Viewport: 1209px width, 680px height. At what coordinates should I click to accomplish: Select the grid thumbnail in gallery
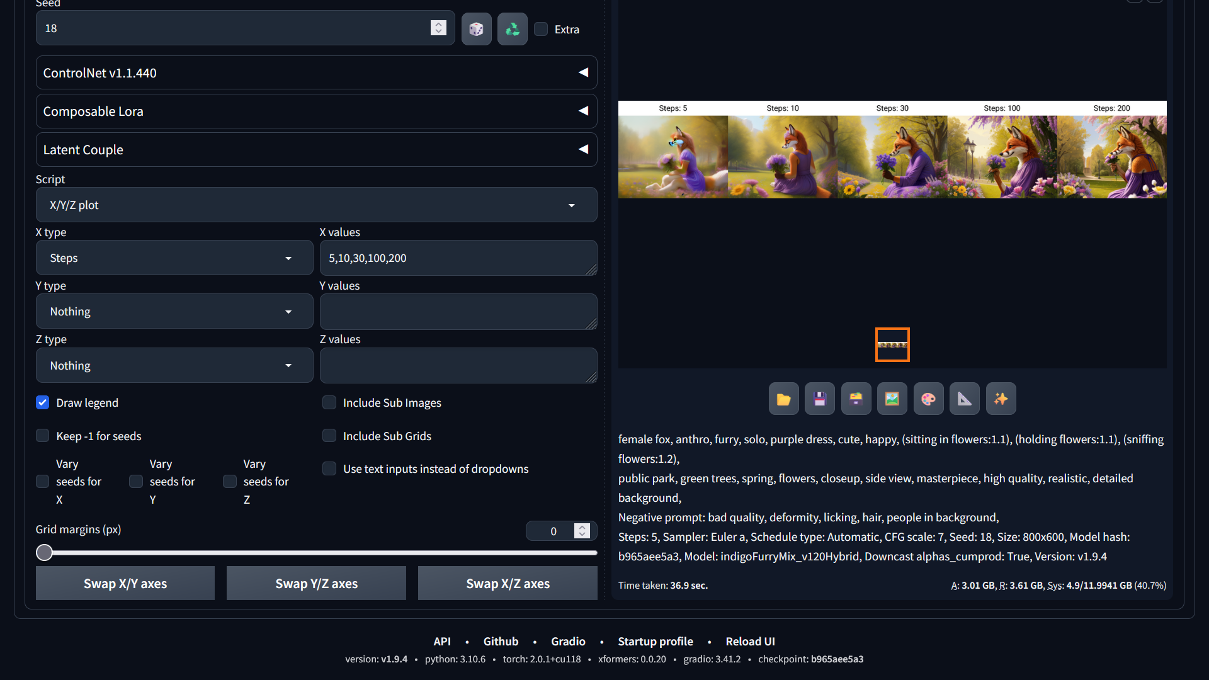[x=892, y=345]
